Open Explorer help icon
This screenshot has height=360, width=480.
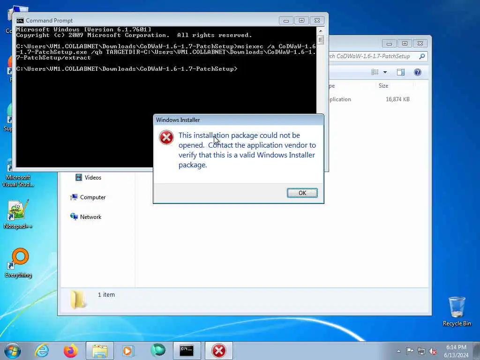(x=418, y=72)
